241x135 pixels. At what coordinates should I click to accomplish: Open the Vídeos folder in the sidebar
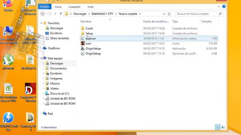tap(54, 88)
